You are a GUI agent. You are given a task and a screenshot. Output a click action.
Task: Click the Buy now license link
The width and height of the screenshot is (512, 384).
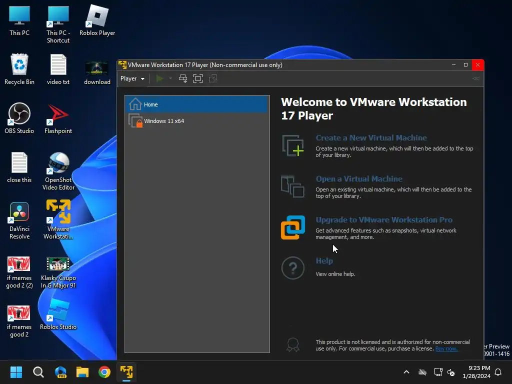tap(446, 348)
